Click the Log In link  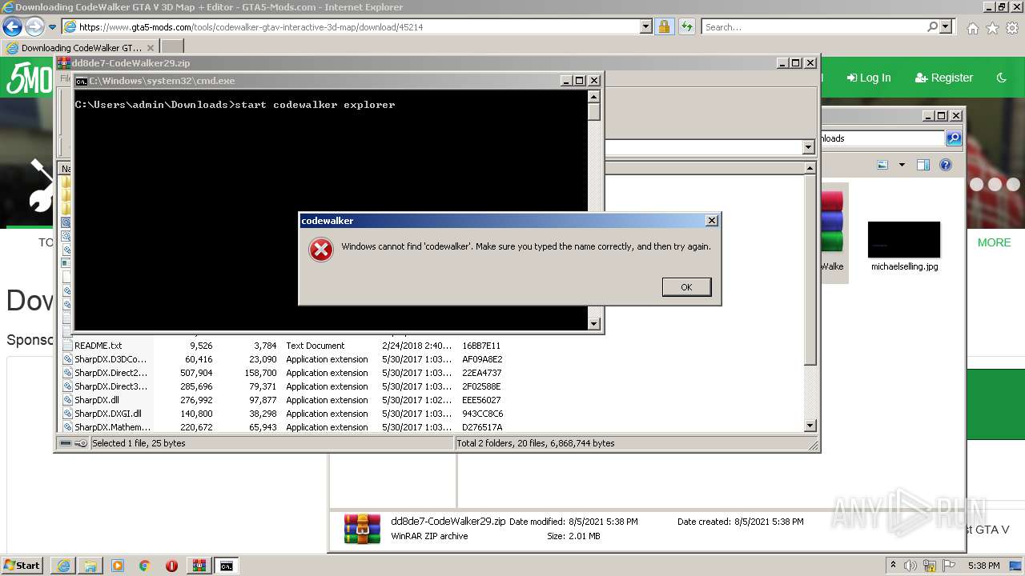869,78
